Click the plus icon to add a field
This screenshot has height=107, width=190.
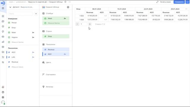pyautogui.click(x=36, y=14)
